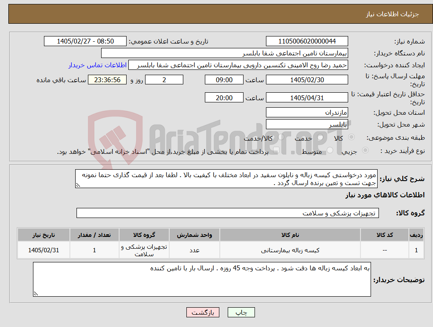Click the need date cell 1405/02/31
433x327 pixels.
tap(44, 250)
